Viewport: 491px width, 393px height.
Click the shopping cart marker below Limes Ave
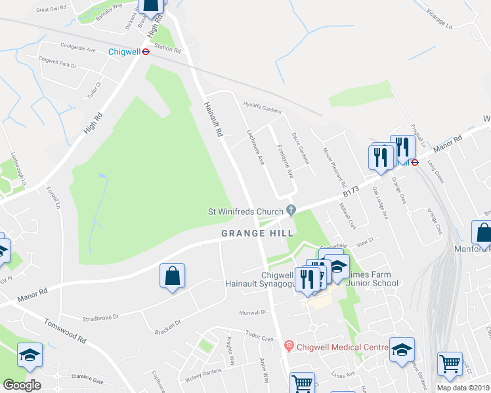(x=302, y=384)
